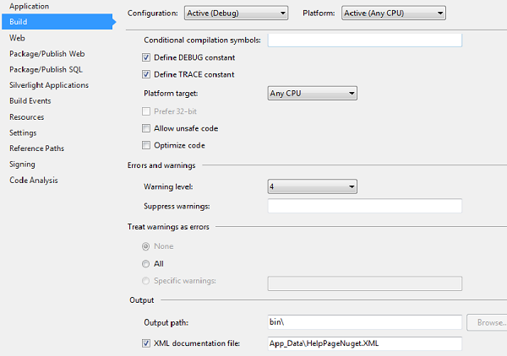Open the Platform target dropdown
This screenshot has height=356, width=507.
click(x=312, y=93)
